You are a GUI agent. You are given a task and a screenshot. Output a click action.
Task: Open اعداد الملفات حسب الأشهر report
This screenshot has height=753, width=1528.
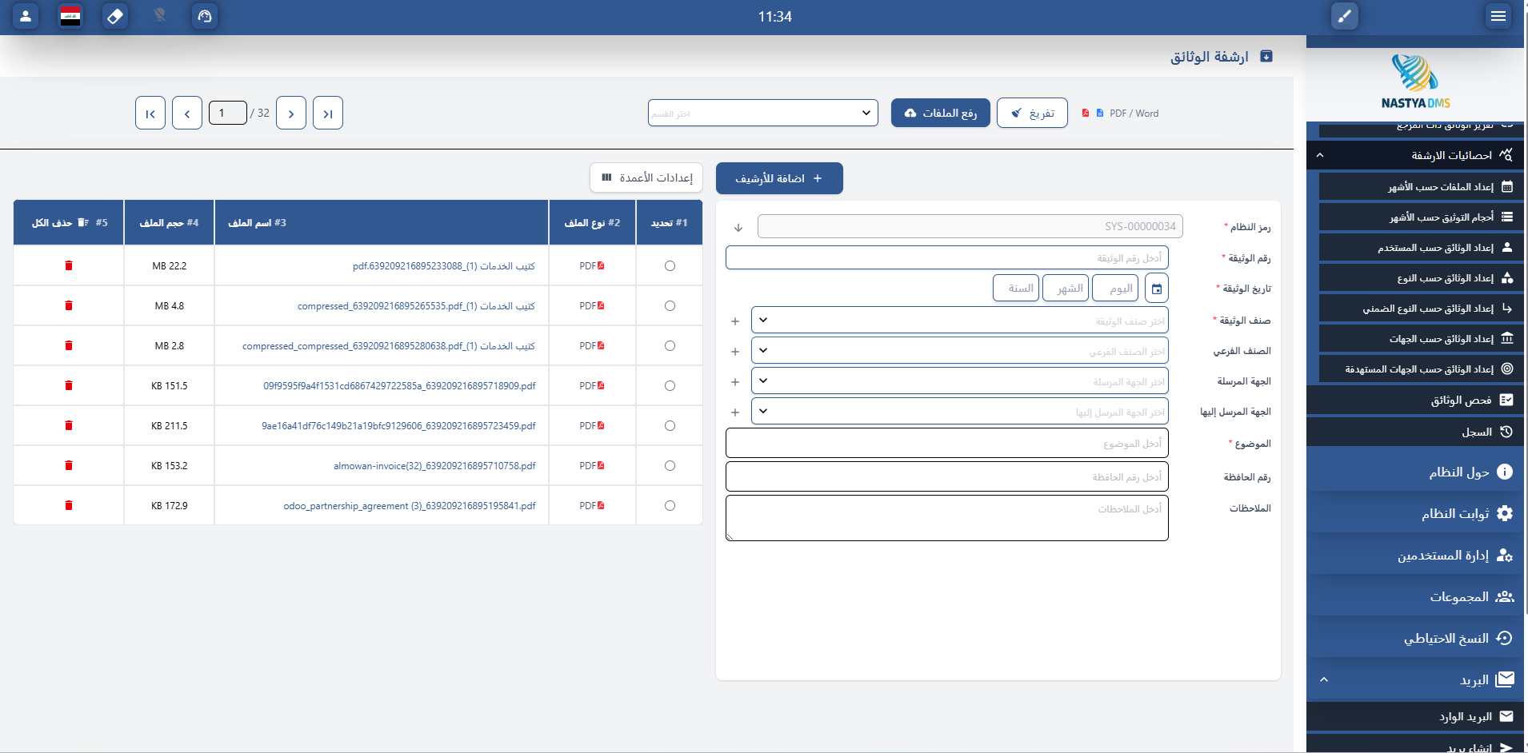(x=1422, y=186)
